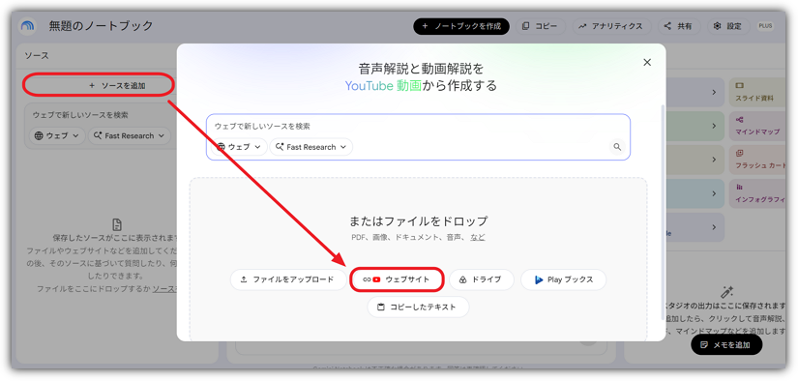Open 設定 settings in the header
This screenshot has height=381, width=798.
[x=728, y=26]
